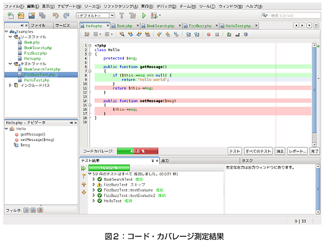
Task: Expand the インクルードパス tree node
Action: [x=10, y=85]
